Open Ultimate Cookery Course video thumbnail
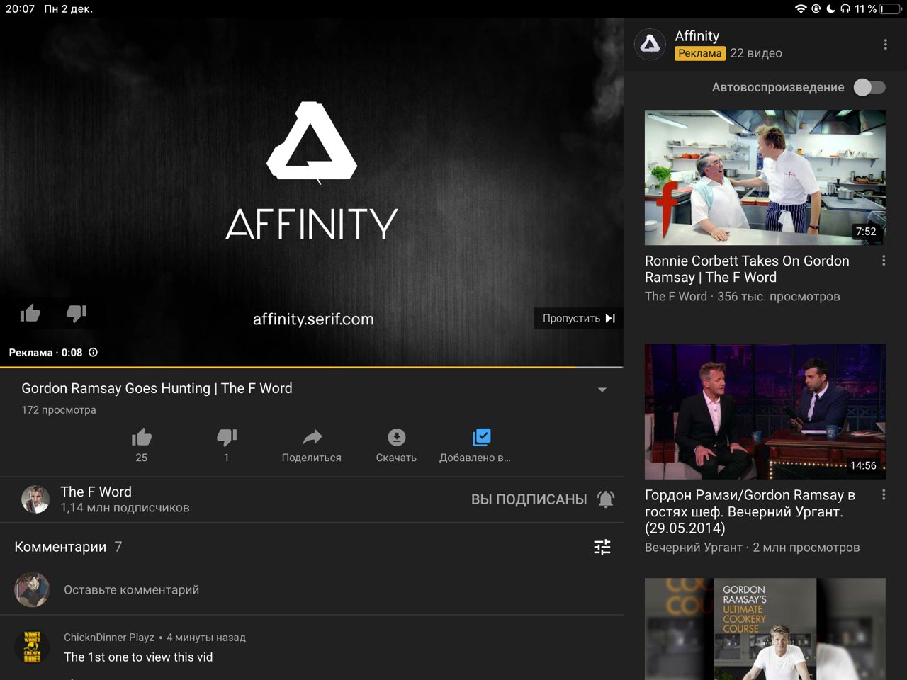The width and height of the screenshot is (907, 680). coord(765,629)
